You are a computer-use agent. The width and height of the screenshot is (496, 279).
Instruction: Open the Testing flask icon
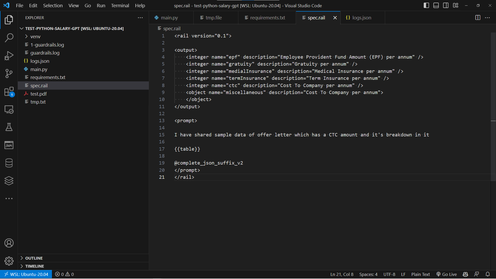tap(9, 127)
